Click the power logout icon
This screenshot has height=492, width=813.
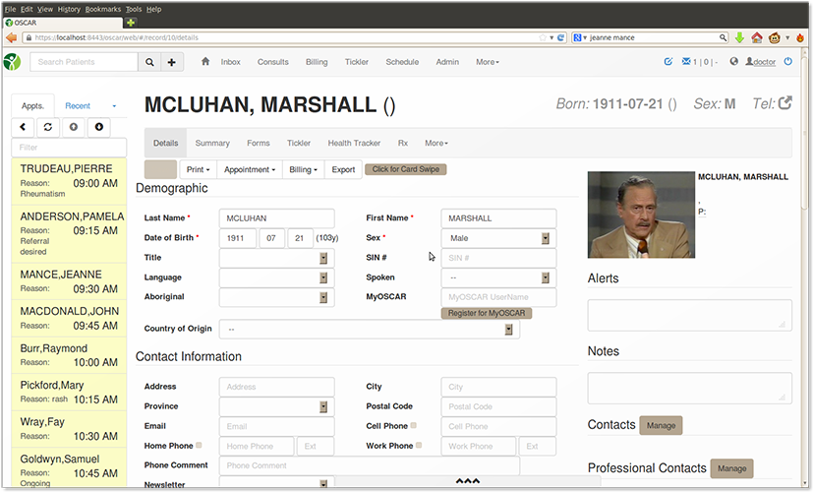point(788,61)
